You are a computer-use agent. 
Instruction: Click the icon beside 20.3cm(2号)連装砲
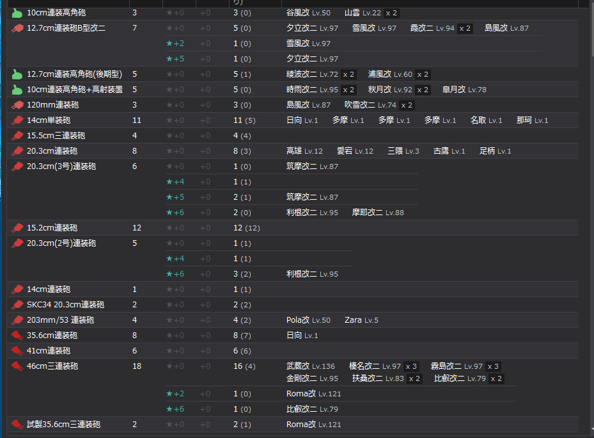coord(17,243)
